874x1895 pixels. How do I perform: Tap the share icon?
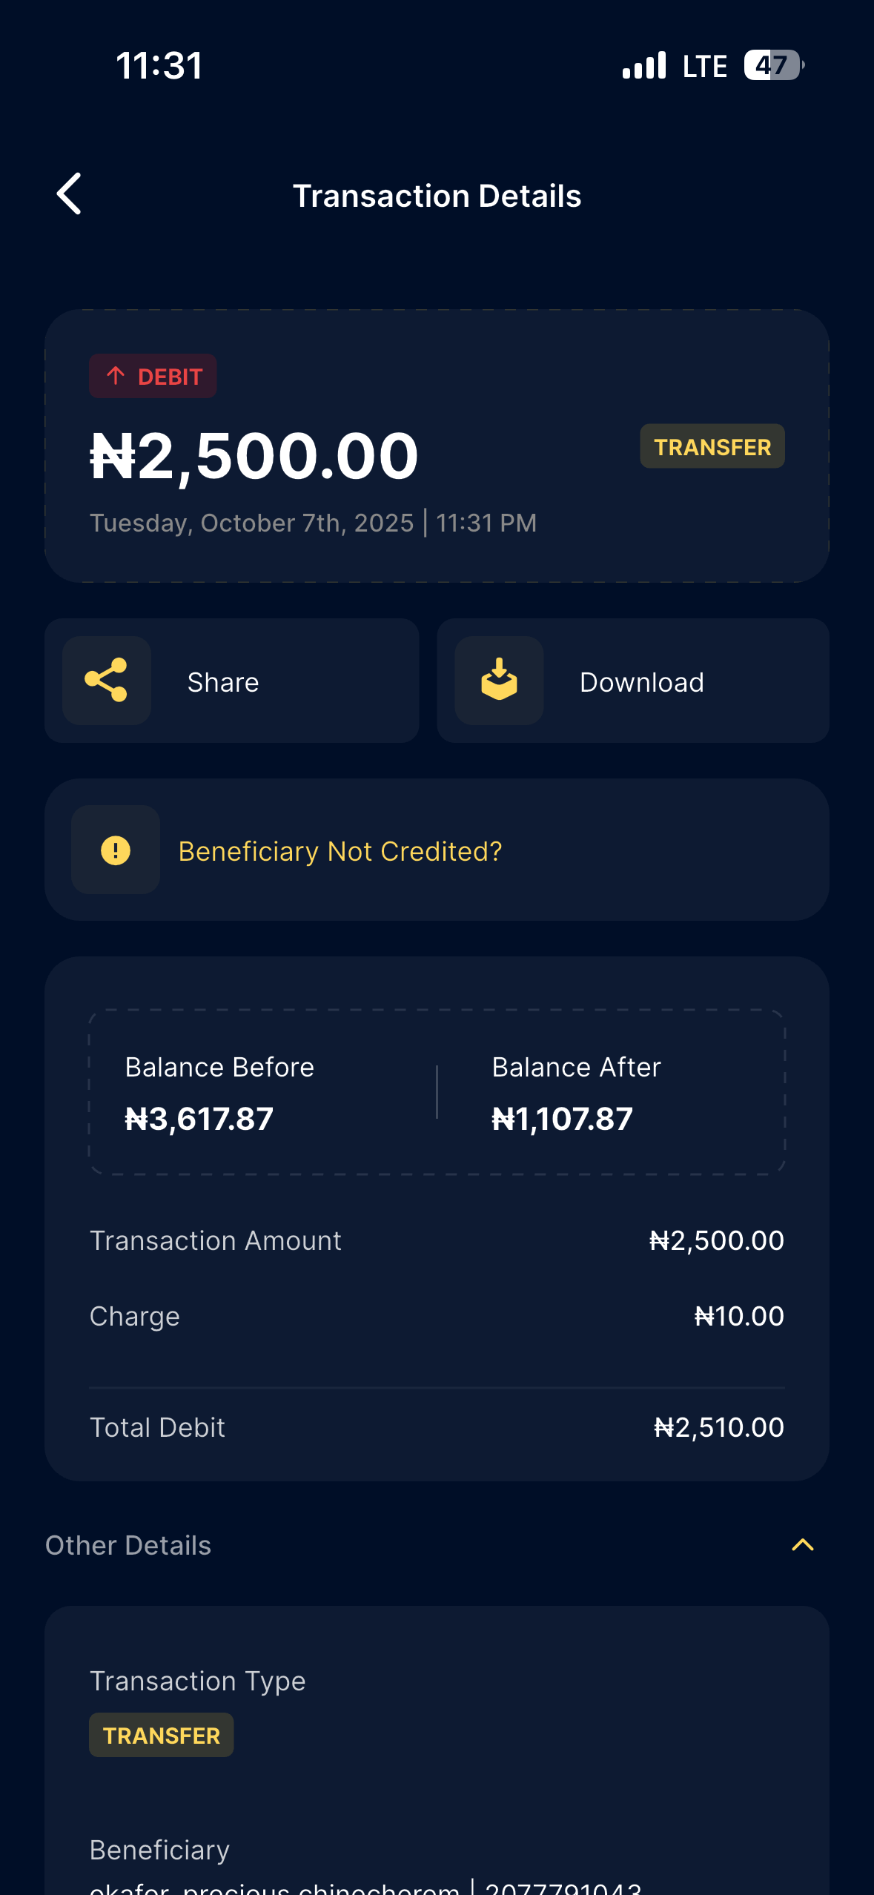point(107,681)
